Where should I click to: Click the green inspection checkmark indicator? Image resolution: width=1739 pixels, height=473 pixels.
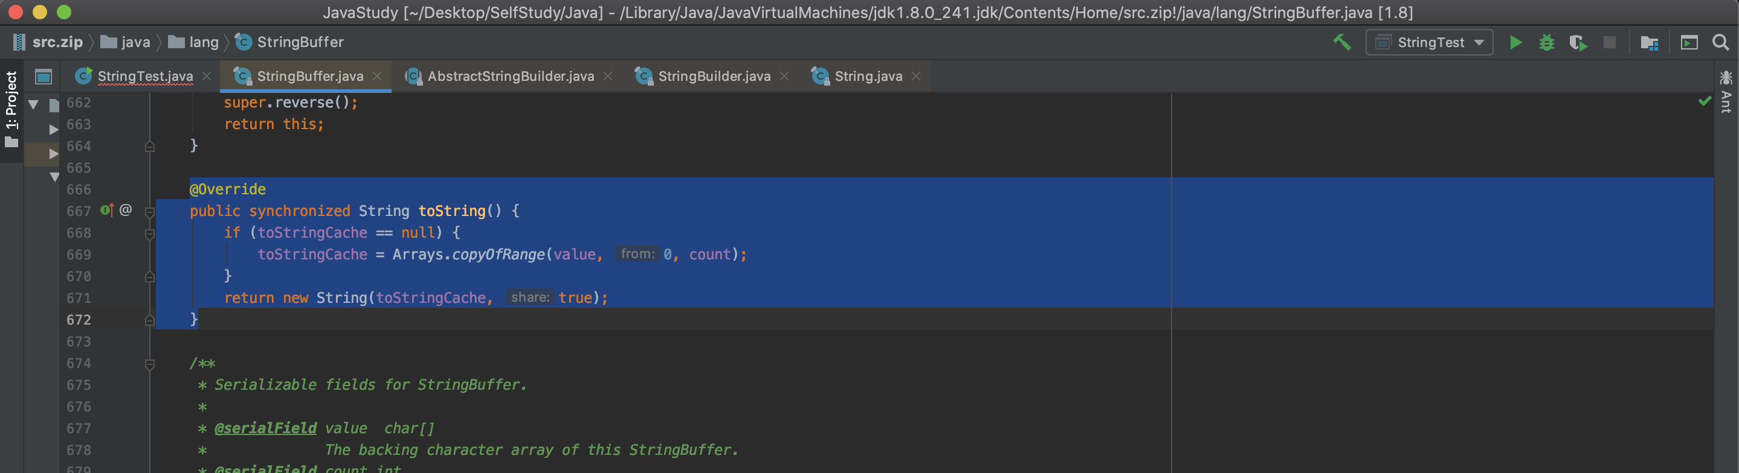(x=1705, y=101)
